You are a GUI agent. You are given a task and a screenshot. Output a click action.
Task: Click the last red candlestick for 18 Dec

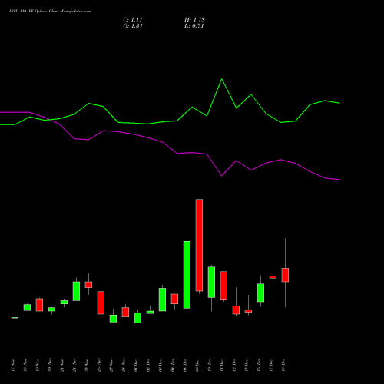pos(285,275)
